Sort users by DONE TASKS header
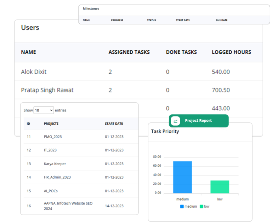Image resolution: width=272 pixels, height=224 pixels. 181,52
